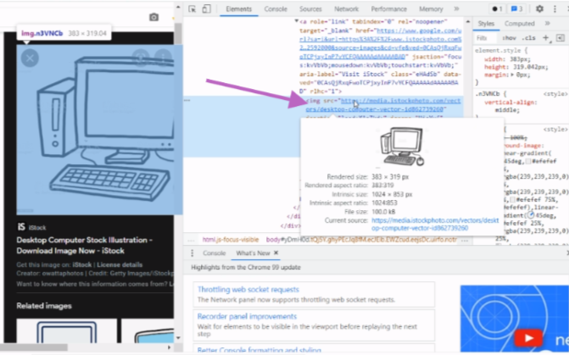Collapse the anchor tag disclosure triangle
This screenshot has height=355, width=569.
297,21
